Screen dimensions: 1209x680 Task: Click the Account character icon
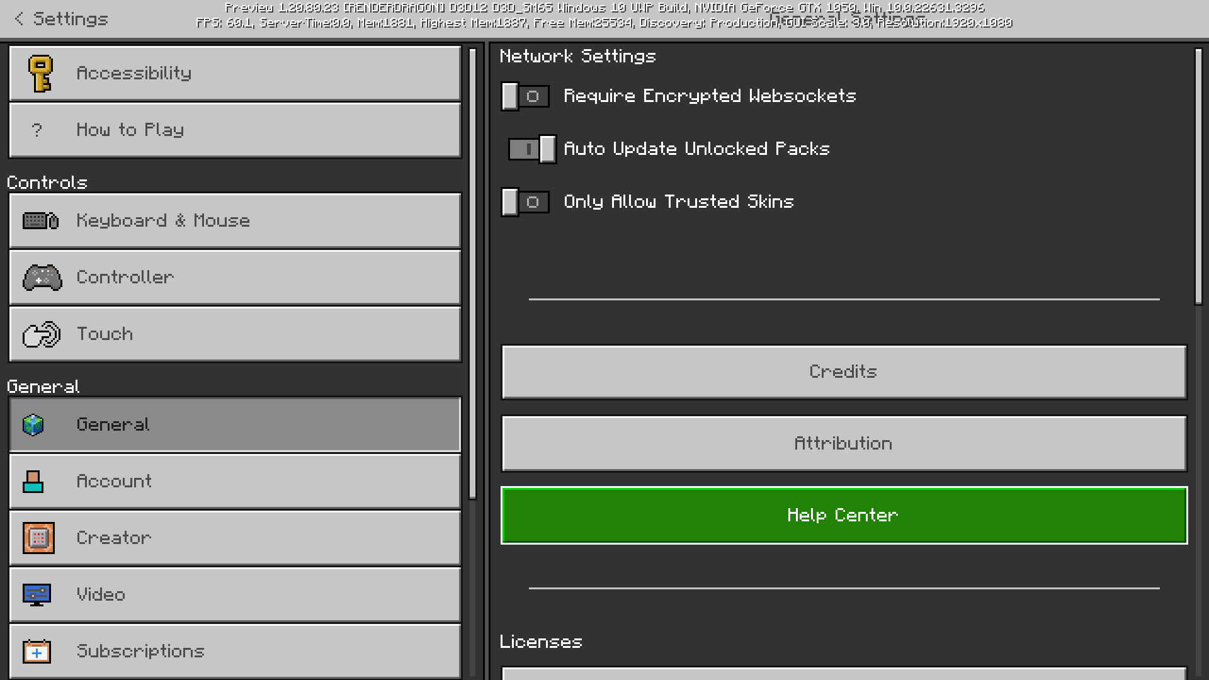(x=33, y=482)
